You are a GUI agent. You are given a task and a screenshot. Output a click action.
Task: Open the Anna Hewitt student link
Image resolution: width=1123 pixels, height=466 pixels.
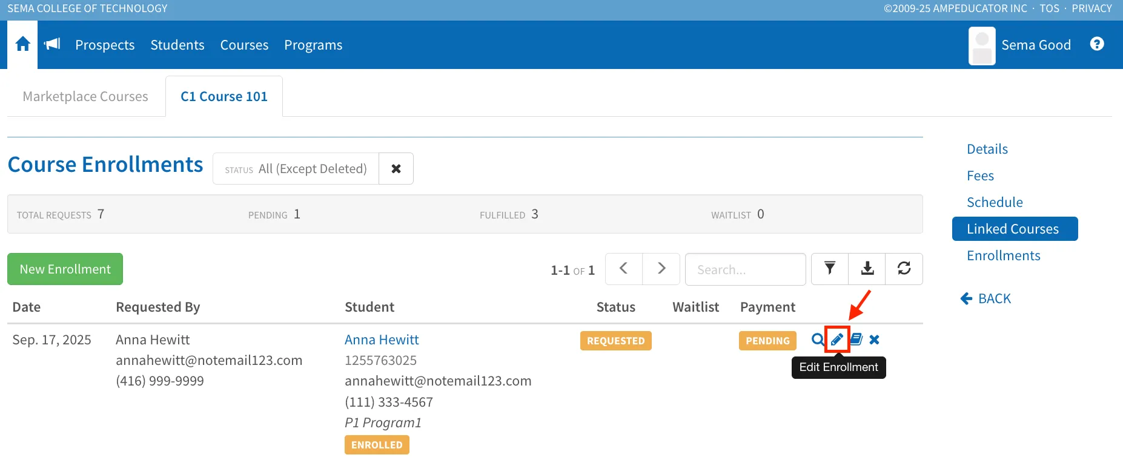coord(382,340)
